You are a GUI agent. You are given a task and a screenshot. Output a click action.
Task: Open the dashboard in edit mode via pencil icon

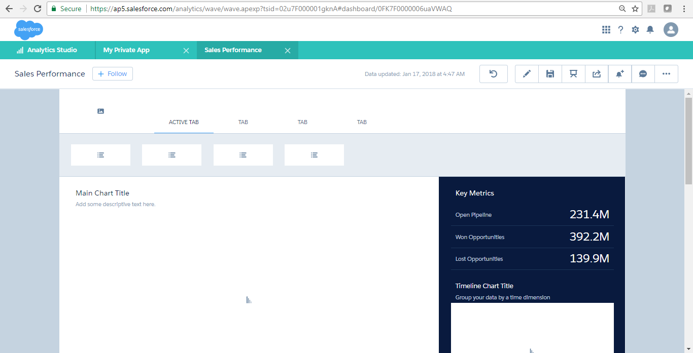click(526, 73)
